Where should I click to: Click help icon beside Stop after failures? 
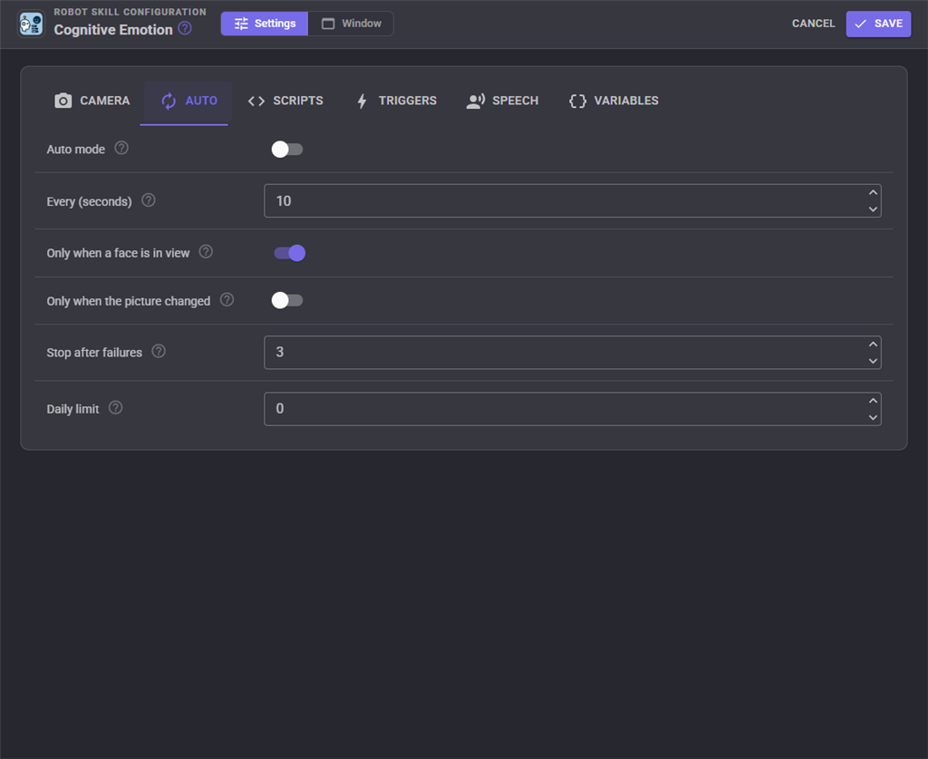tap(159, 351)
